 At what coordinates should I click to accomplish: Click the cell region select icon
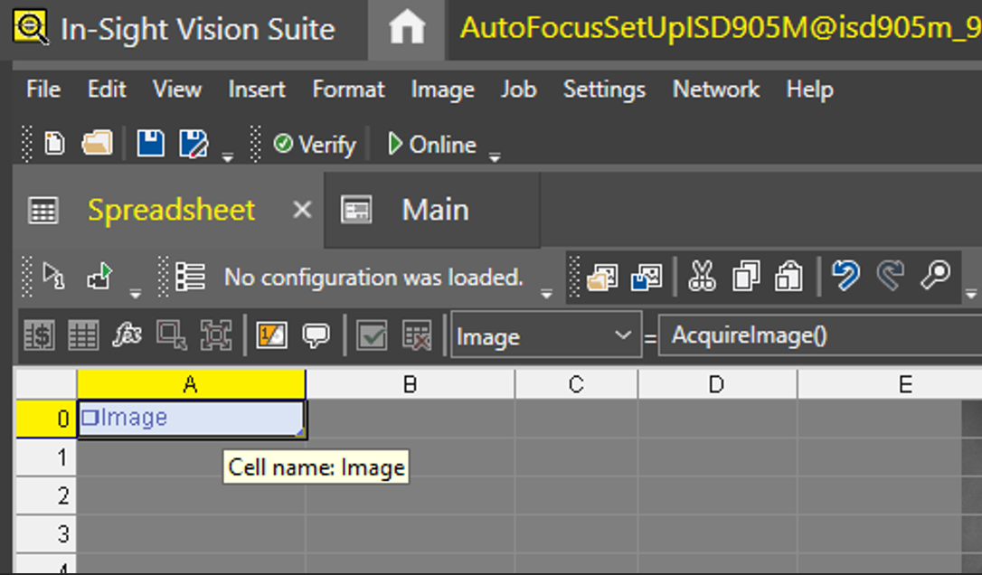pos(171,335)
